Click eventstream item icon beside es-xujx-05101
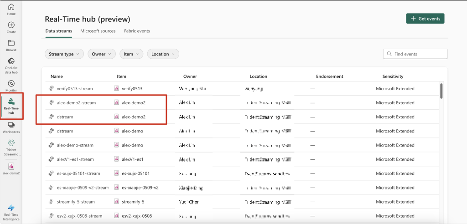The width and height of the screenshot is (467, 224). point(116,173)
